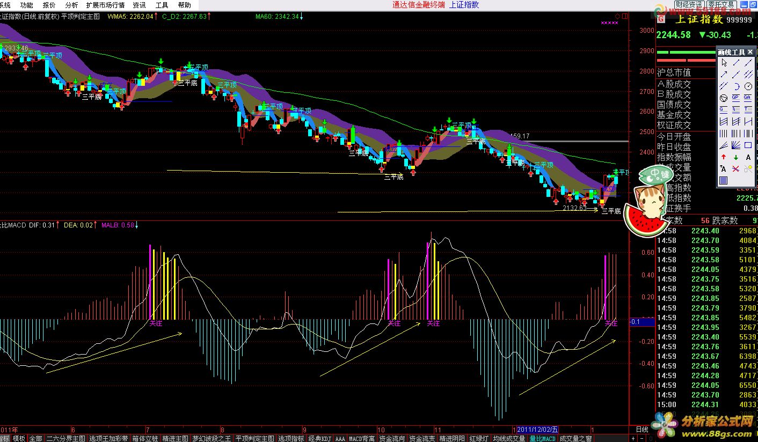Select the 成交量之窗 indicator tab

click(575, 438)
